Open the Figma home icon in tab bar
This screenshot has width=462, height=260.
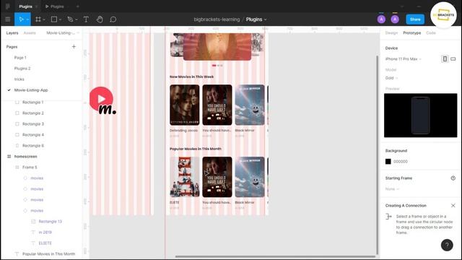point(8,6)
